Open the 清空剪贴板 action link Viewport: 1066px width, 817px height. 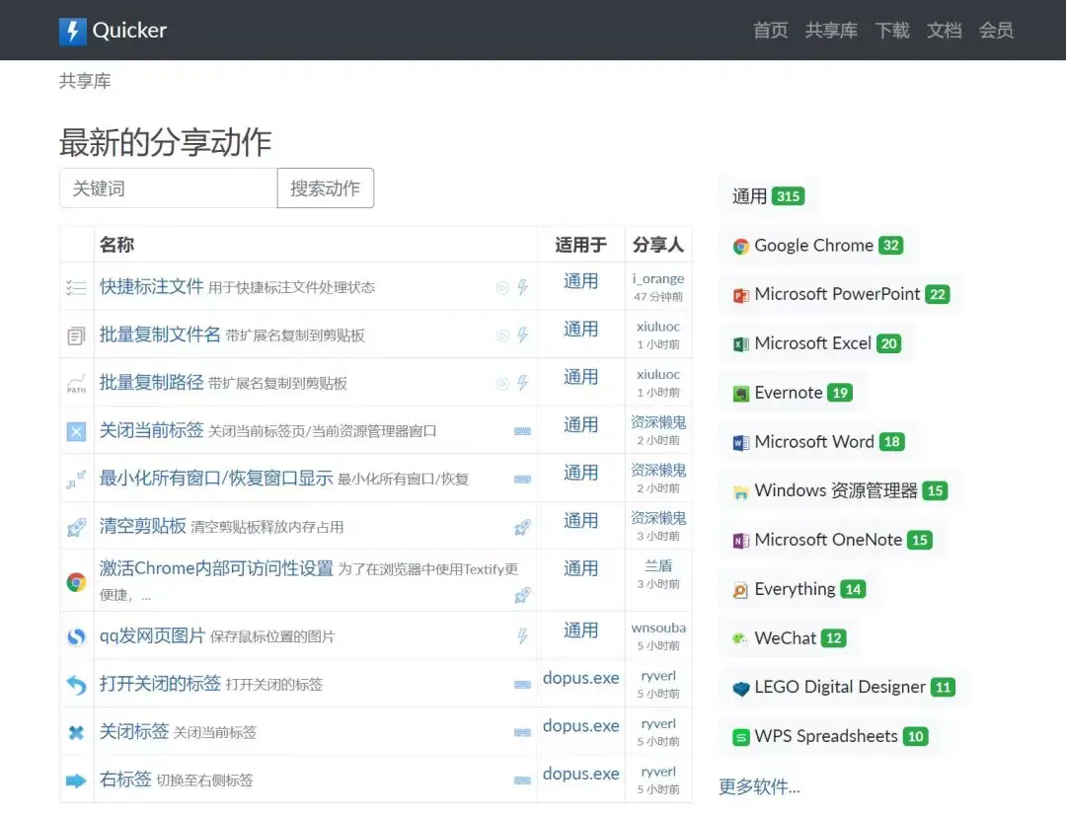click(x=143, y=526)
